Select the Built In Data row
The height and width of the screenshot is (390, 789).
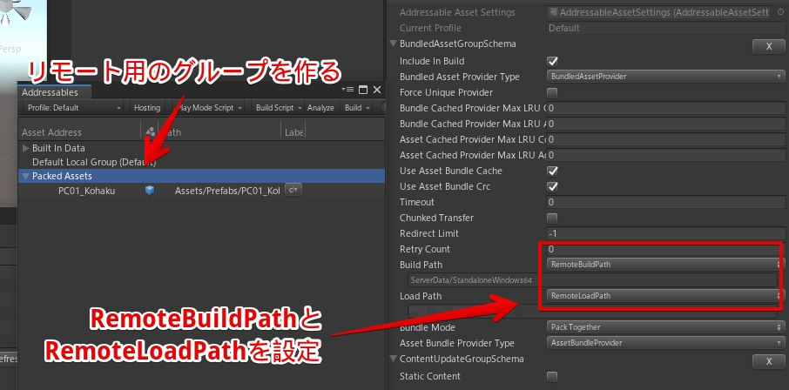[201, 148]
